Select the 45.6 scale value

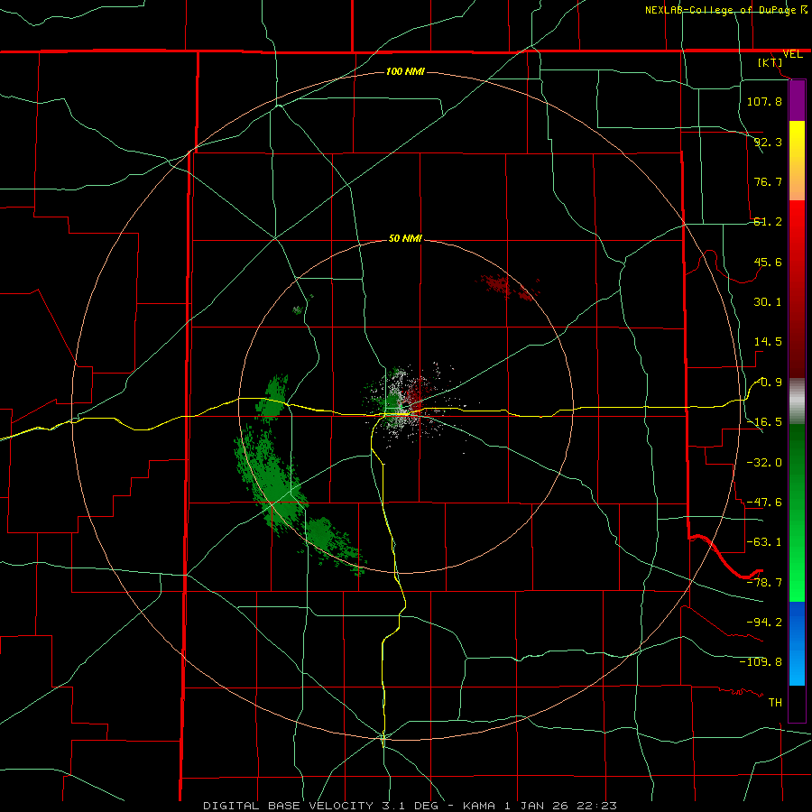click(768, 262)
